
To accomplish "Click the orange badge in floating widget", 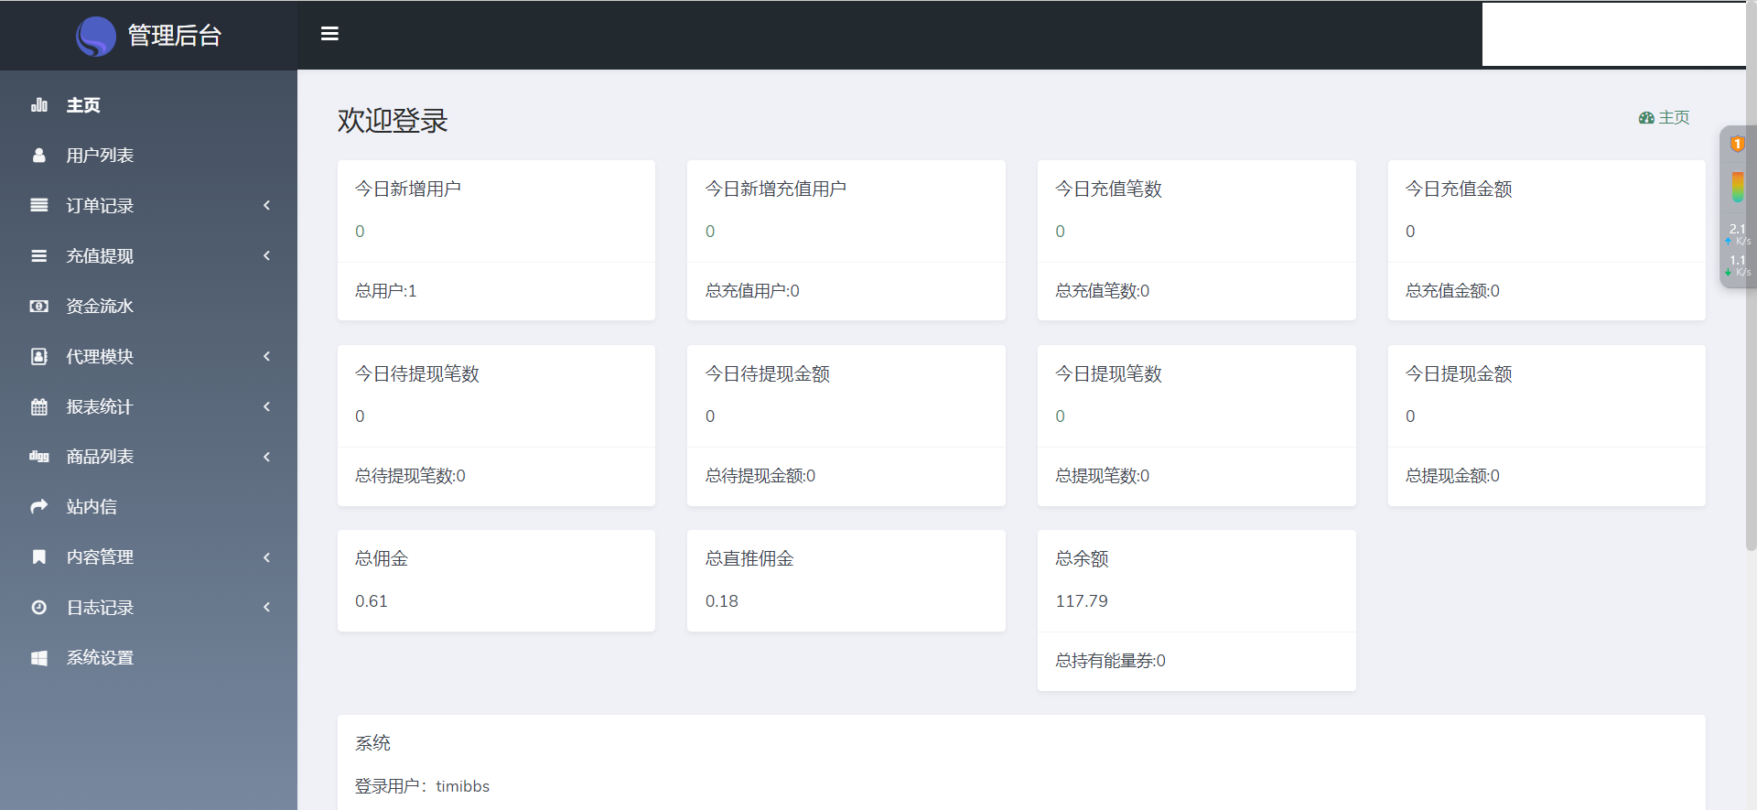I will [1737, 144].
